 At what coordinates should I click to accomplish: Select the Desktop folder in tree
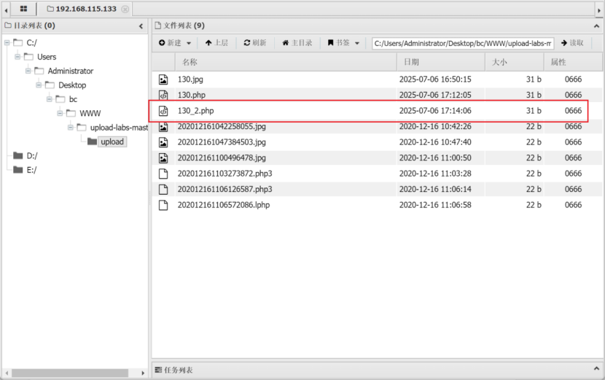[x=72, y=85]
